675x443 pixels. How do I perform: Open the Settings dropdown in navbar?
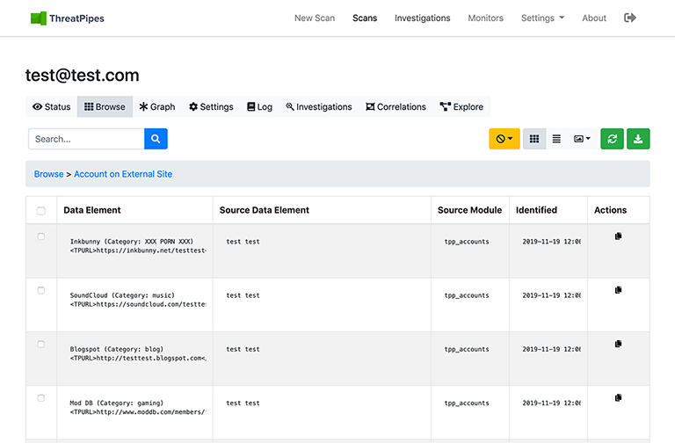(542, 18)
